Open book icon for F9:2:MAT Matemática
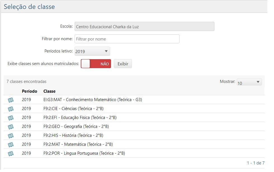The height and width of the screenshot is (172, 274). pos(11,144)
